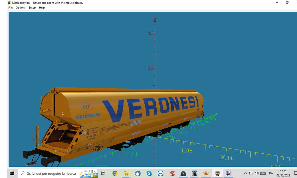297x178 pixels.
Task: Click the yellow '10 ft' axis label
Action: pyautogui.click(x=187, y=151)
